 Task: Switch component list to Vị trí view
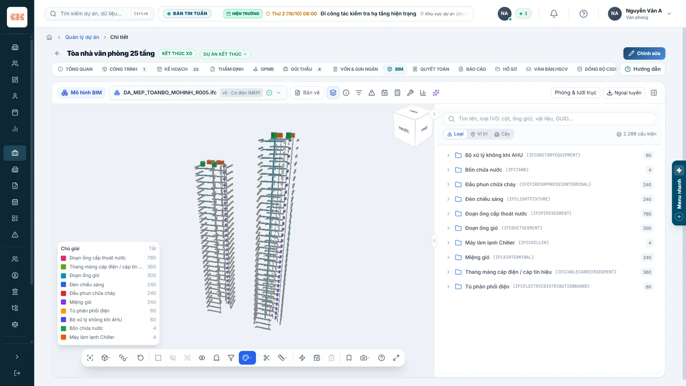479,134
